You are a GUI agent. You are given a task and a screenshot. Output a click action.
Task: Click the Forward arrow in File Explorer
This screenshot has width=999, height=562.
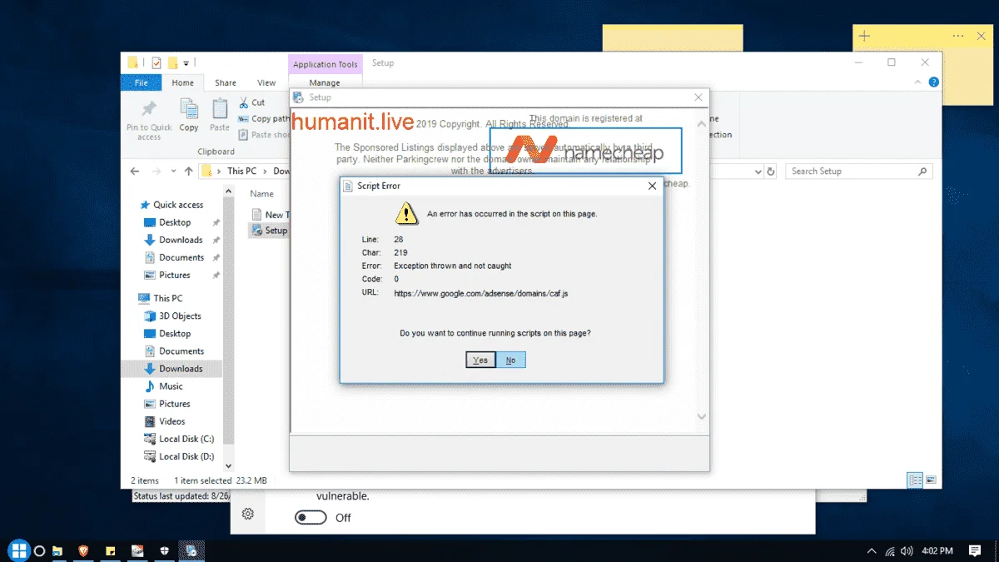pyautogui.click(x=156, y=171)
